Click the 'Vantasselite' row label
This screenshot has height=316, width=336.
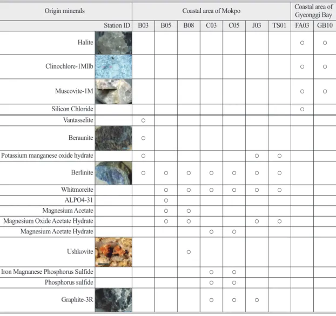78,120
